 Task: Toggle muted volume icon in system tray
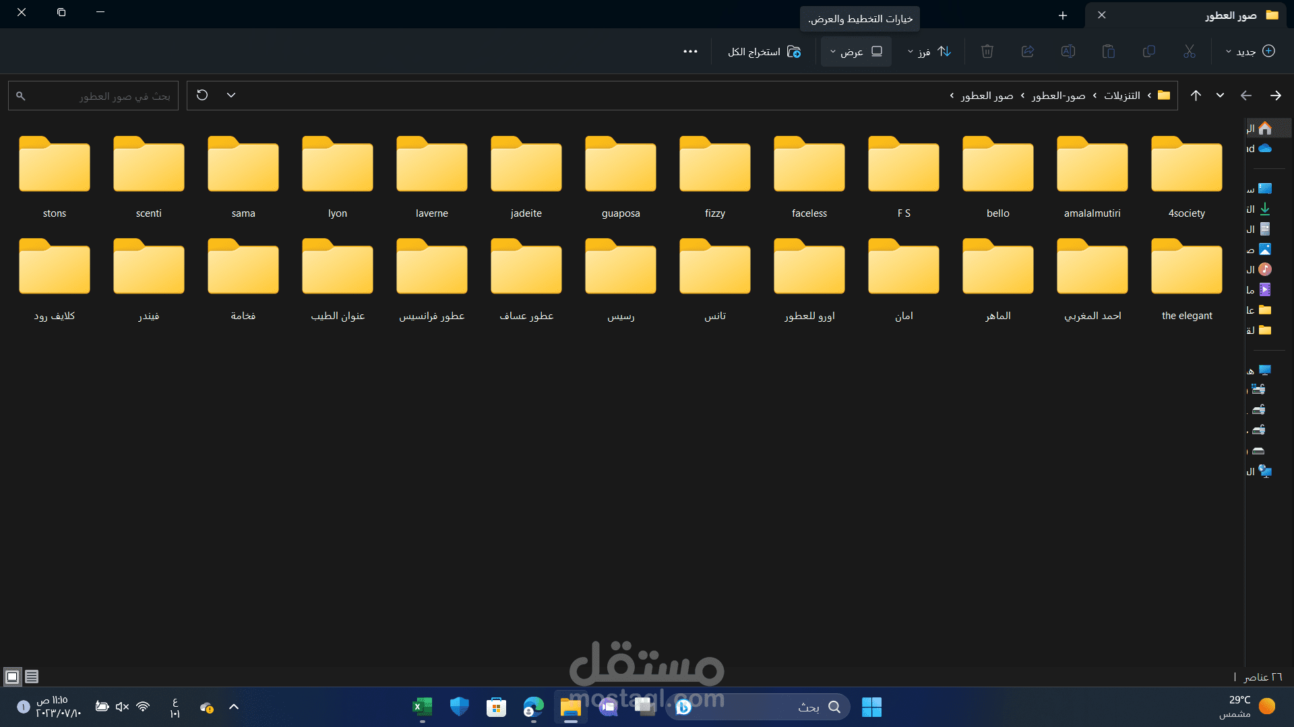click(x=122, y=707)
